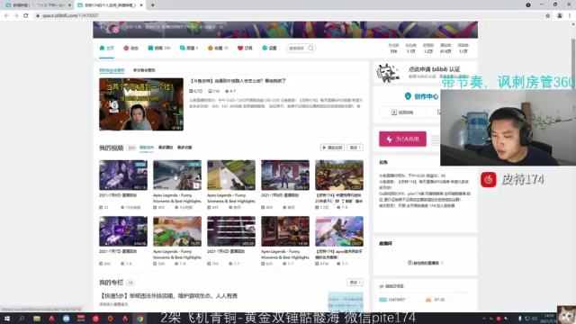This screenshot has height=324, width=576.
Task: Click the video search input field
Action: click(297, 48)
